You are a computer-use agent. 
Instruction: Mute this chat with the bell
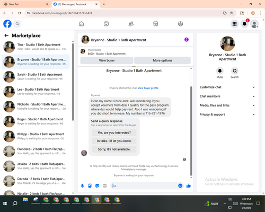tap(220, 71)
